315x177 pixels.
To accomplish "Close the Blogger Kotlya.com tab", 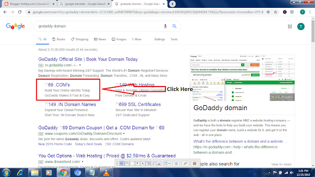I will (54, 4).
